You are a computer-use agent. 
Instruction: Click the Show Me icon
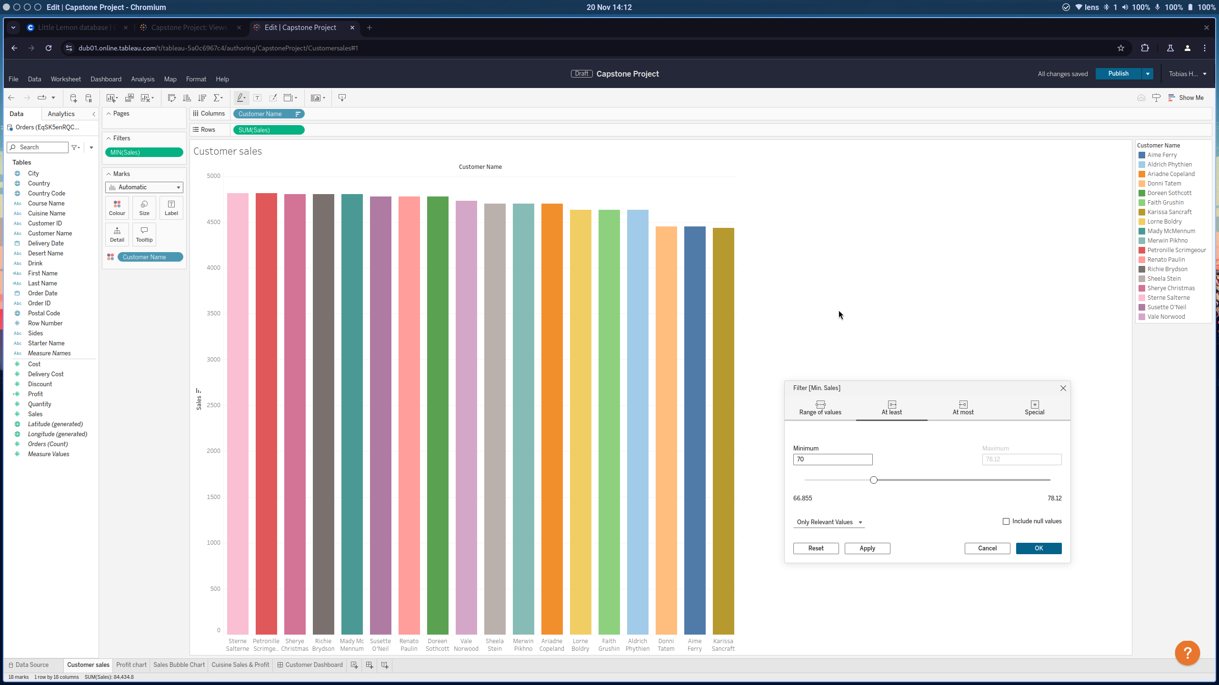pos(1186,98)
